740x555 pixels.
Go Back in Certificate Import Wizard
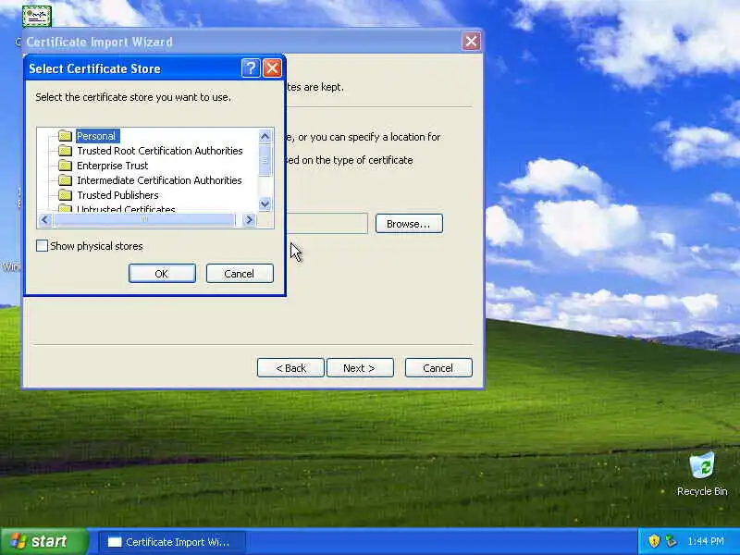click(290, 368)
